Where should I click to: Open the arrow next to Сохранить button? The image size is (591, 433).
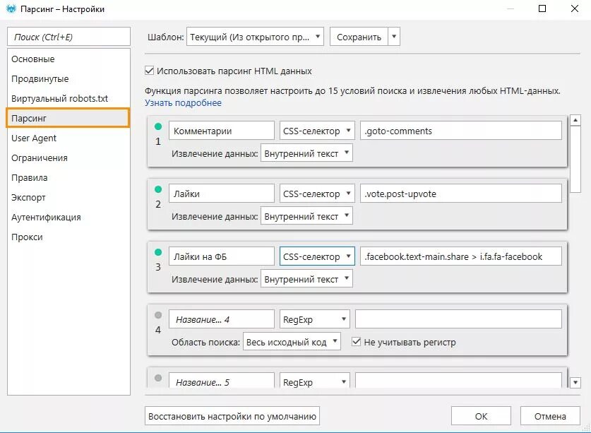click(394, 37)
